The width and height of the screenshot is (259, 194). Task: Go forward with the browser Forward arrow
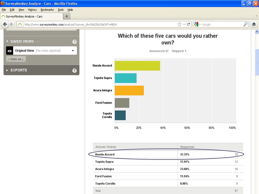[x=12, y=25]
